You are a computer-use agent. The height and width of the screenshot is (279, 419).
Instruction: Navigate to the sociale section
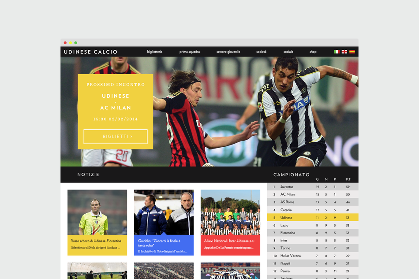[x=288, y=52]
